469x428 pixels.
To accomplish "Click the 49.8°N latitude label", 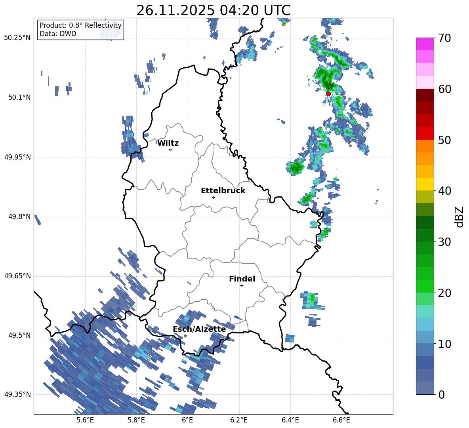I will (19, 217).
